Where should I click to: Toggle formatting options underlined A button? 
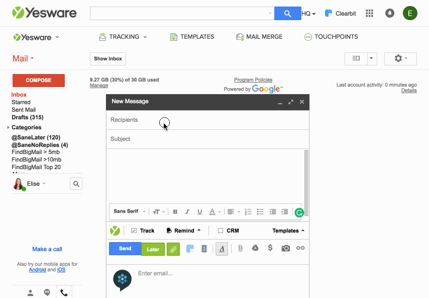click(x=222, y=249)
